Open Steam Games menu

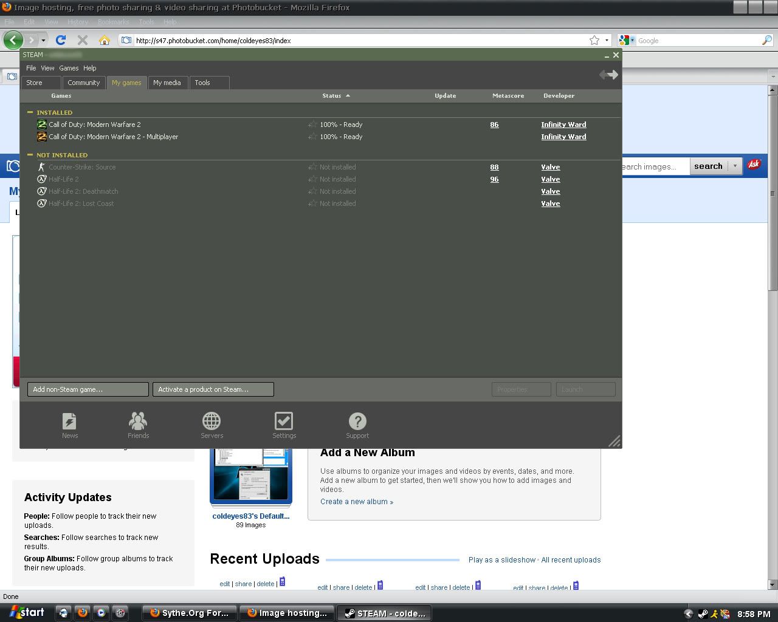69,68
